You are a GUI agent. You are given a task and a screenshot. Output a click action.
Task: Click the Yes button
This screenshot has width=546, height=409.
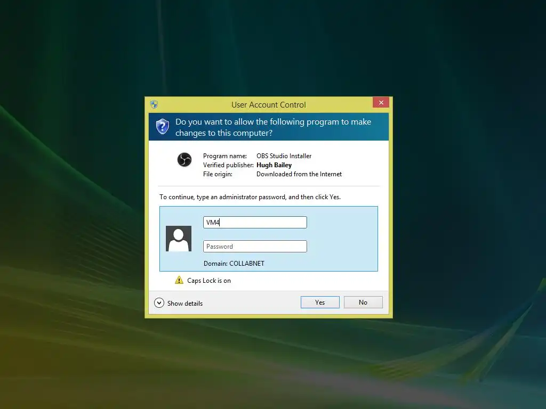tap(320, 302)
